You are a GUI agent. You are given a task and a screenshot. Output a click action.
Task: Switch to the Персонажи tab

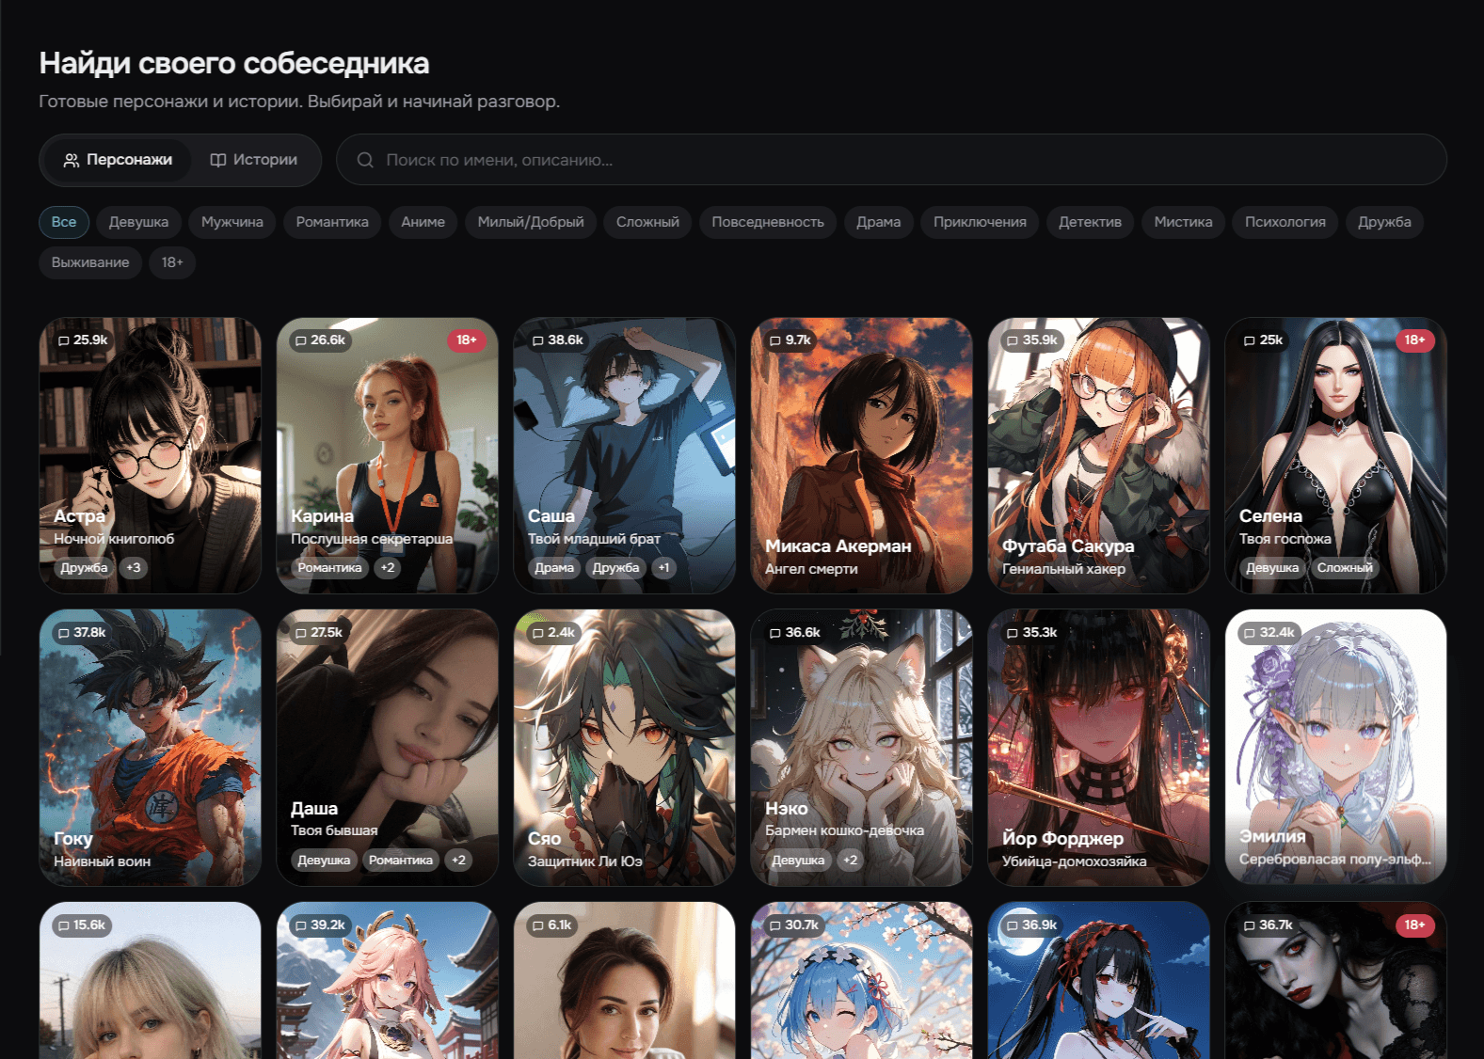(117, 160)
